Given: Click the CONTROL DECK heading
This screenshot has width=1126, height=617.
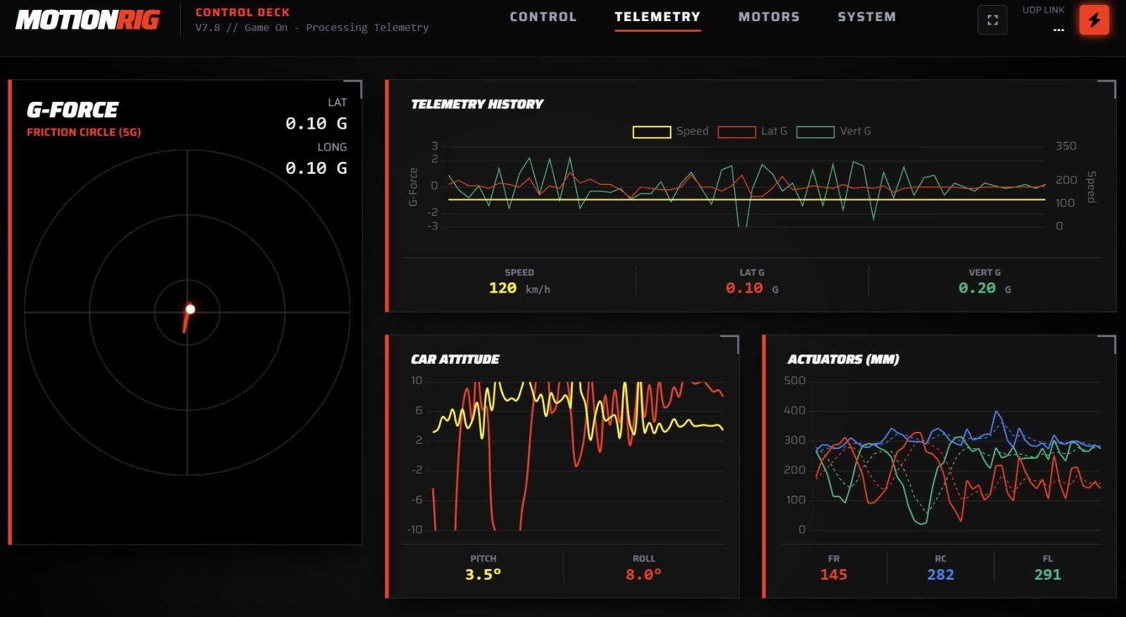Looking at the screenshot, I should point(243,13).
